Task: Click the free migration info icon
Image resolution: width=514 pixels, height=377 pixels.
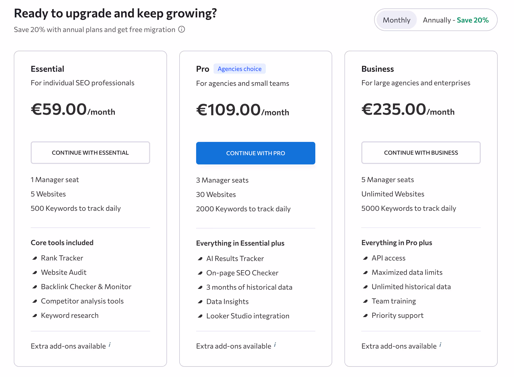Action: coord(182,29)
